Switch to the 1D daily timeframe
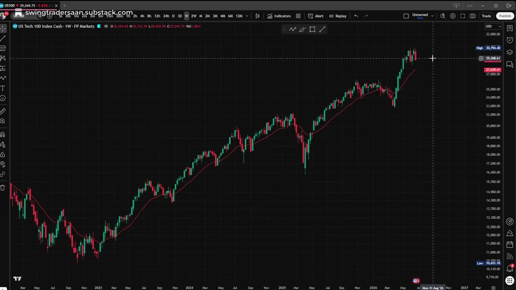The height and width of the screenshot is (290, 516). coord(173,16)
